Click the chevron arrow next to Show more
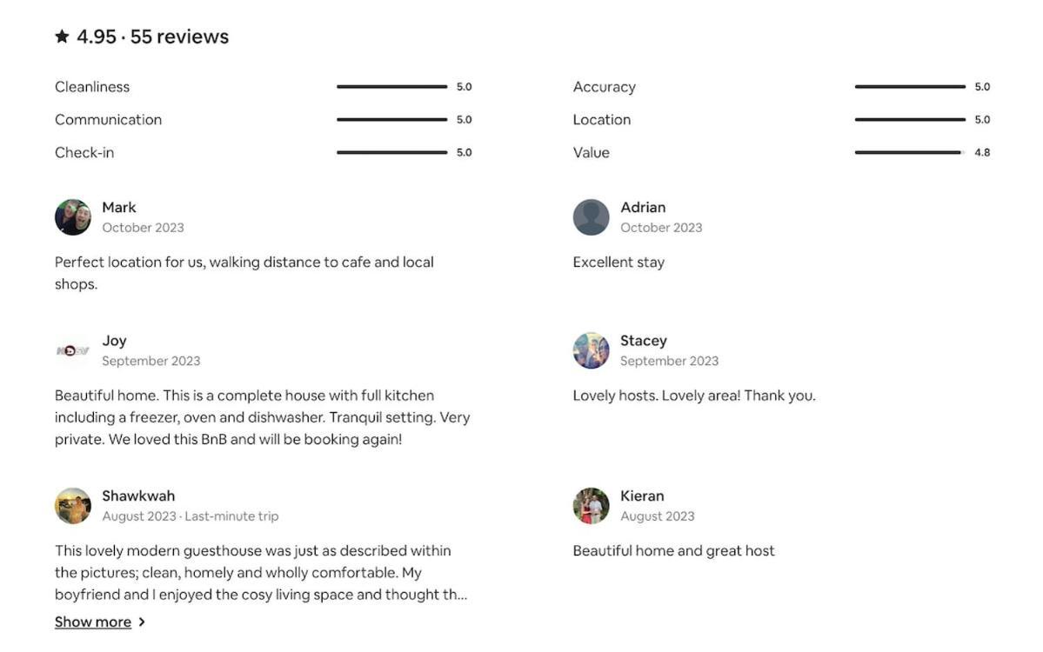Image resolution: width=1043 pixels, height=652 pixels. 142,622
